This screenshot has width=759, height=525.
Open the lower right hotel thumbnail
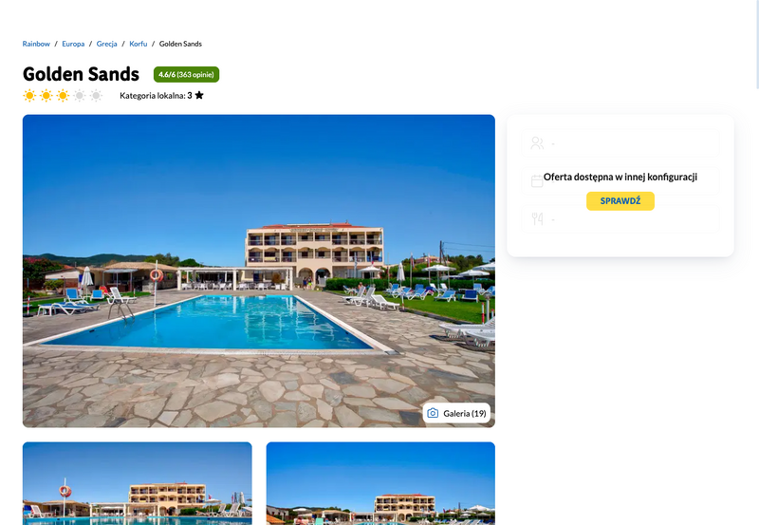(380, 483)
